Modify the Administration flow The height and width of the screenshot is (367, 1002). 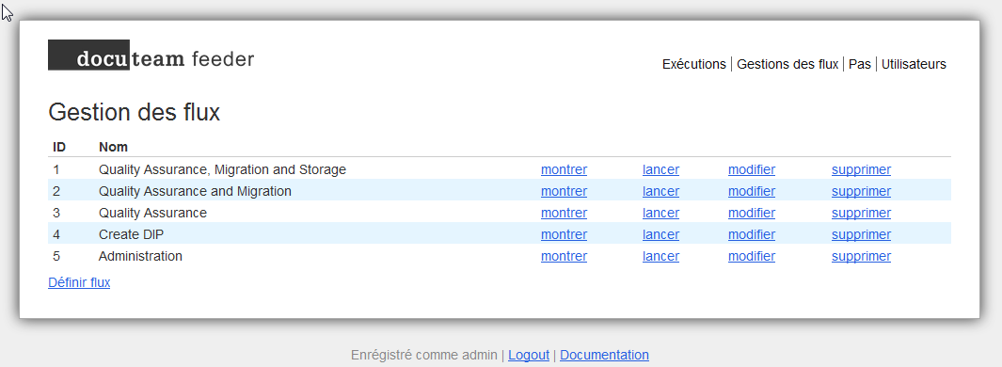752,256
